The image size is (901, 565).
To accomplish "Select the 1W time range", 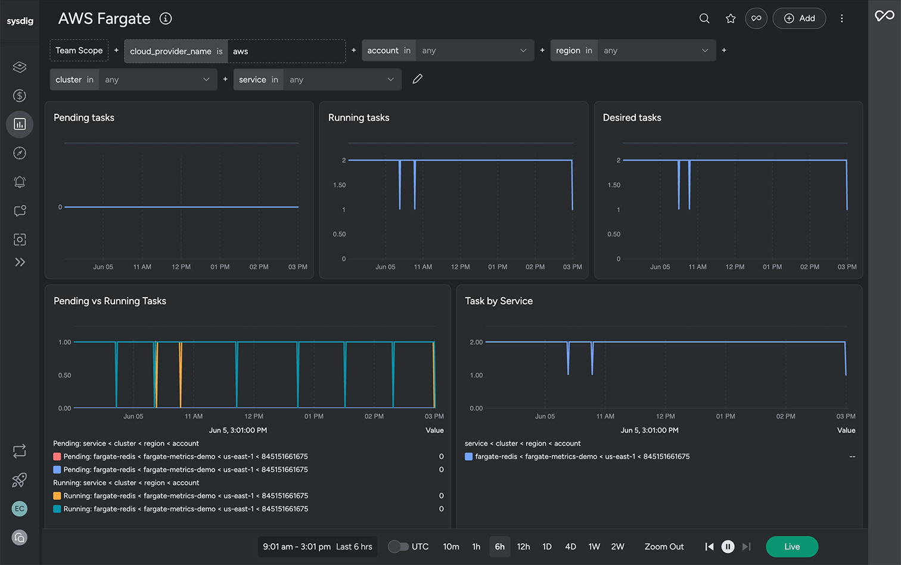I will click(594, 547).
